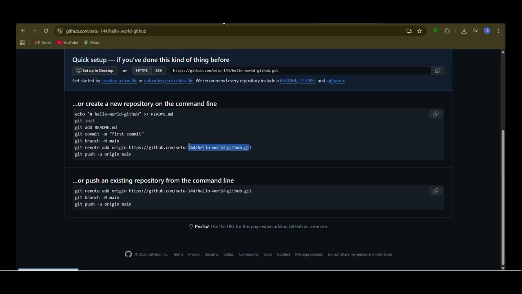Click the 'git init' command line
Viewport: 522px width, 294px height.
tap(85, 121)
